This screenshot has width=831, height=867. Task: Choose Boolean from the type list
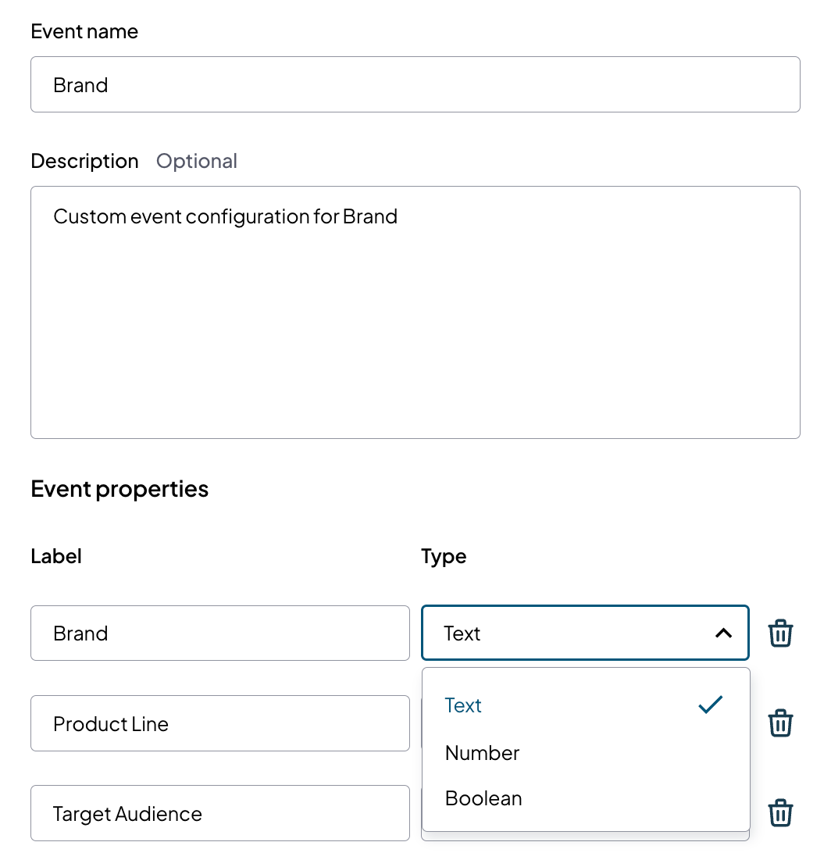(x=483, y=798)
